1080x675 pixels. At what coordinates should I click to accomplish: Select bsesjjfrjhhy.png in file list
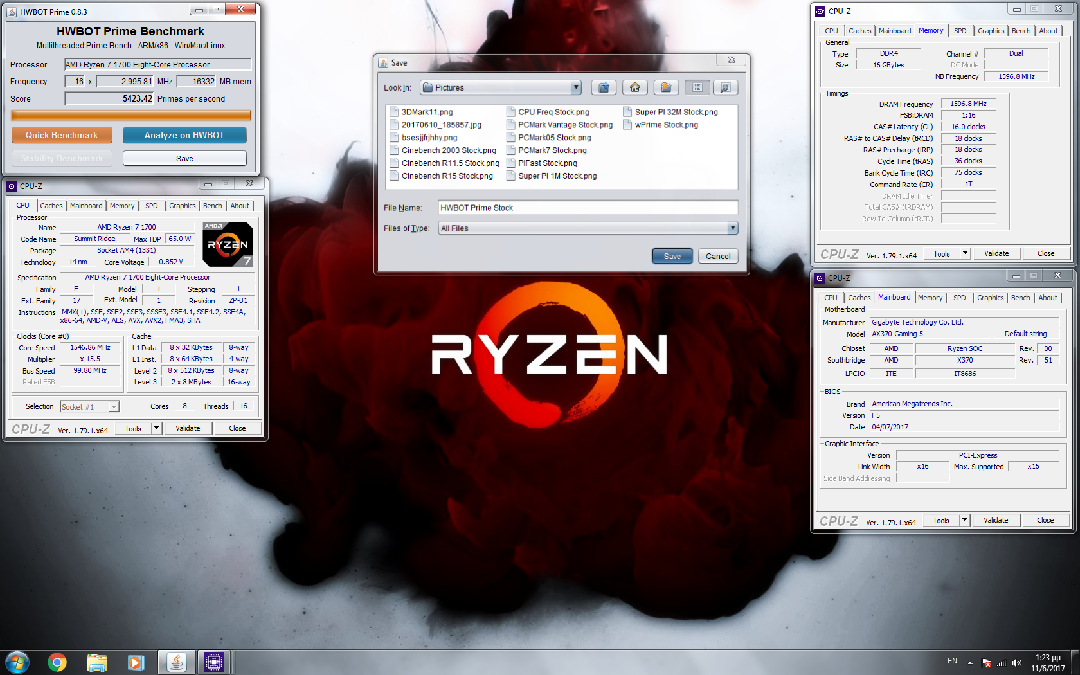[424, 138]
